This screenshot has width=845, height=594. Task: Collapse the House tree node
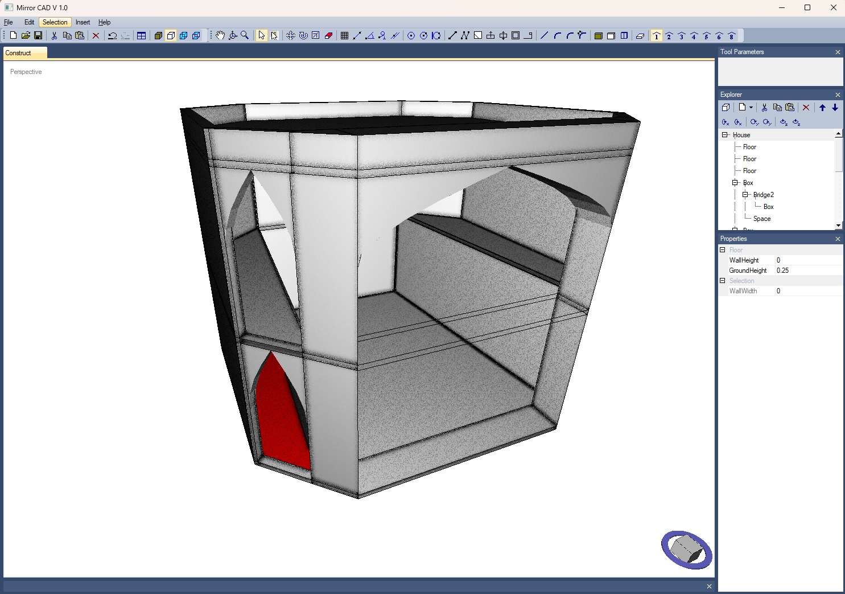(x=725, y=135)
